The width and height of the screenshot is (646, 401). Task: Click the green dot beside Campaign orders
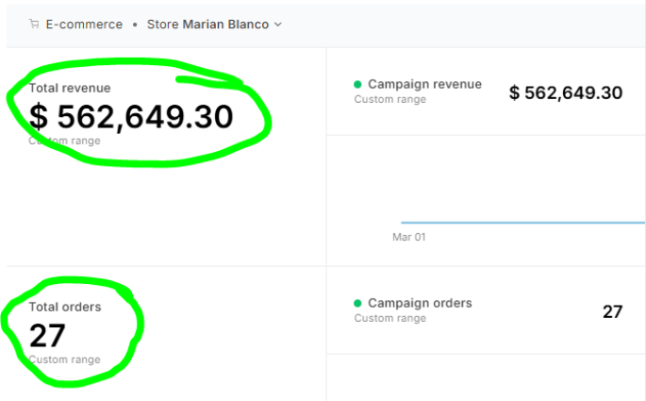[x=358, y=304]
